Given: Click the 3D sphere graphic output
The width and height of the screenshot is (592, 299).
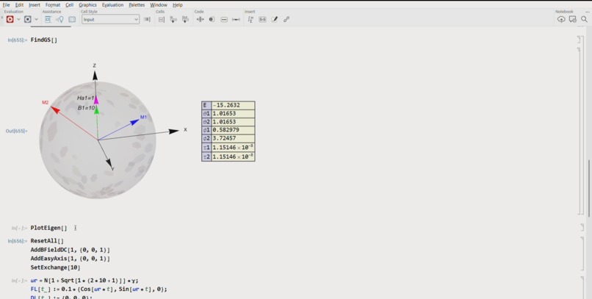Looking at the screenshot, I should click(98, 140).
